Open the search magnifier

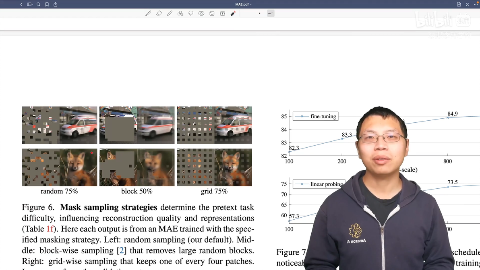(38, 4)
